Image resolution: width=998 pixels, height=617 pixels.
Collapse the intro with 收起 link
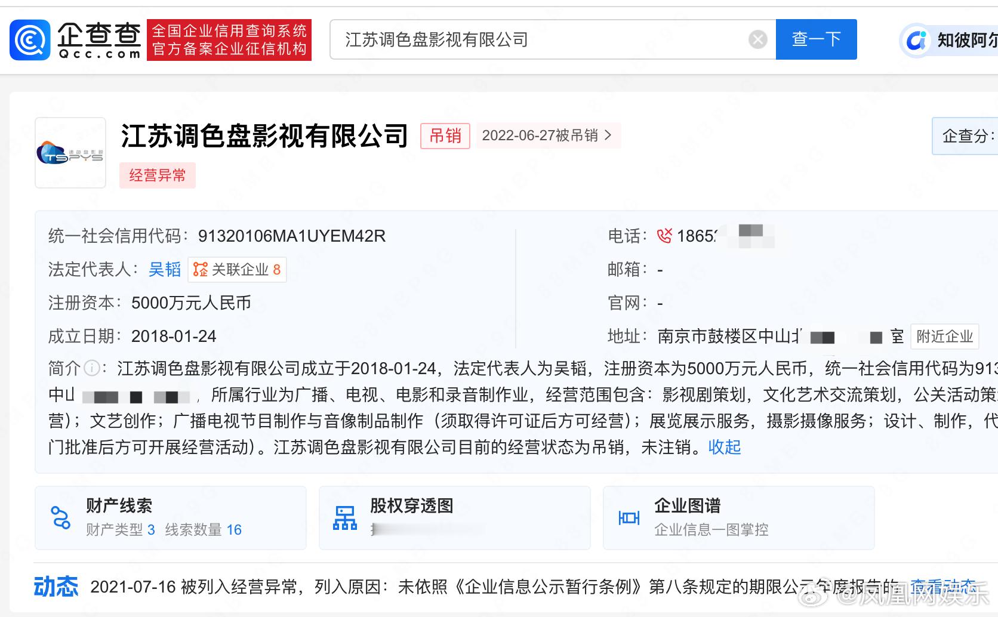click(725, 447)
